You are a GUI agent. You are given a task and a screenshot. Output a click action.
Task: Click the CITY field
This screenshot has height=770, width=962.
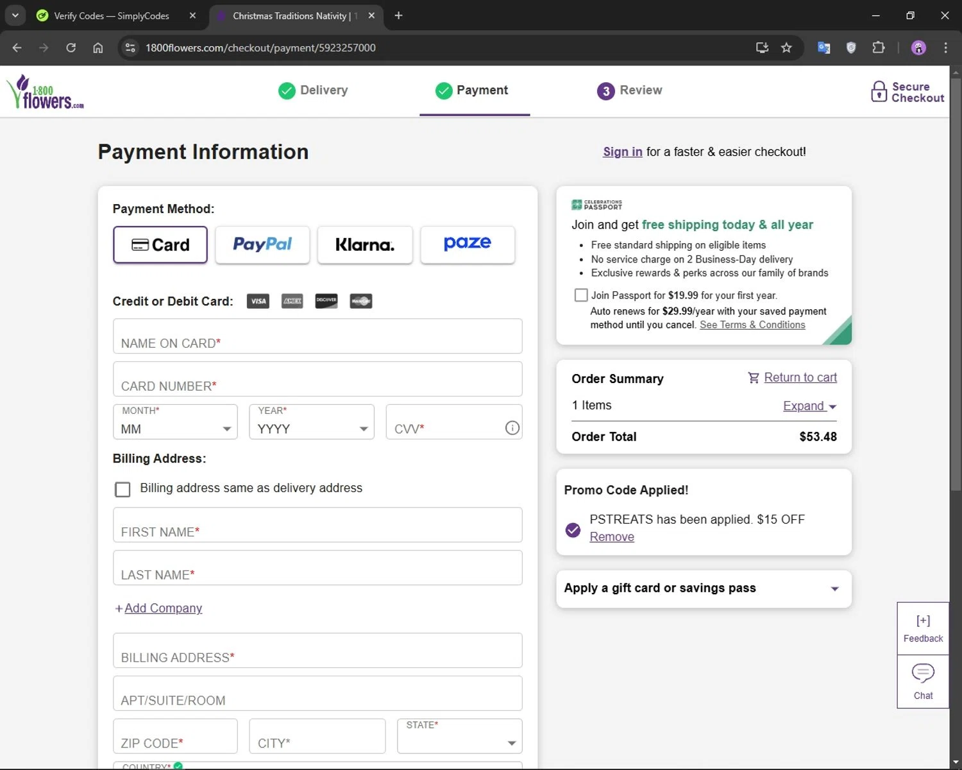[317, 736]
